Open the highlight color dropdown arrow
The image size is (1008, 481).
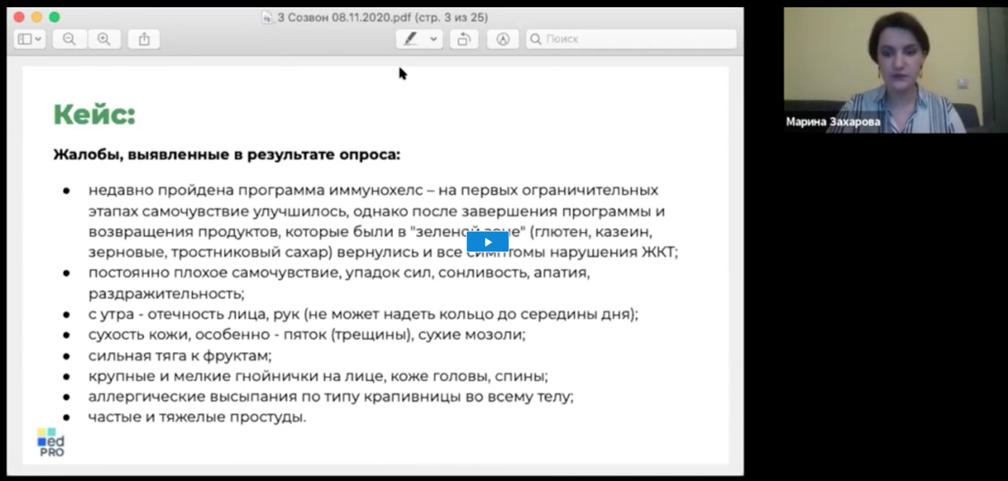433,40
